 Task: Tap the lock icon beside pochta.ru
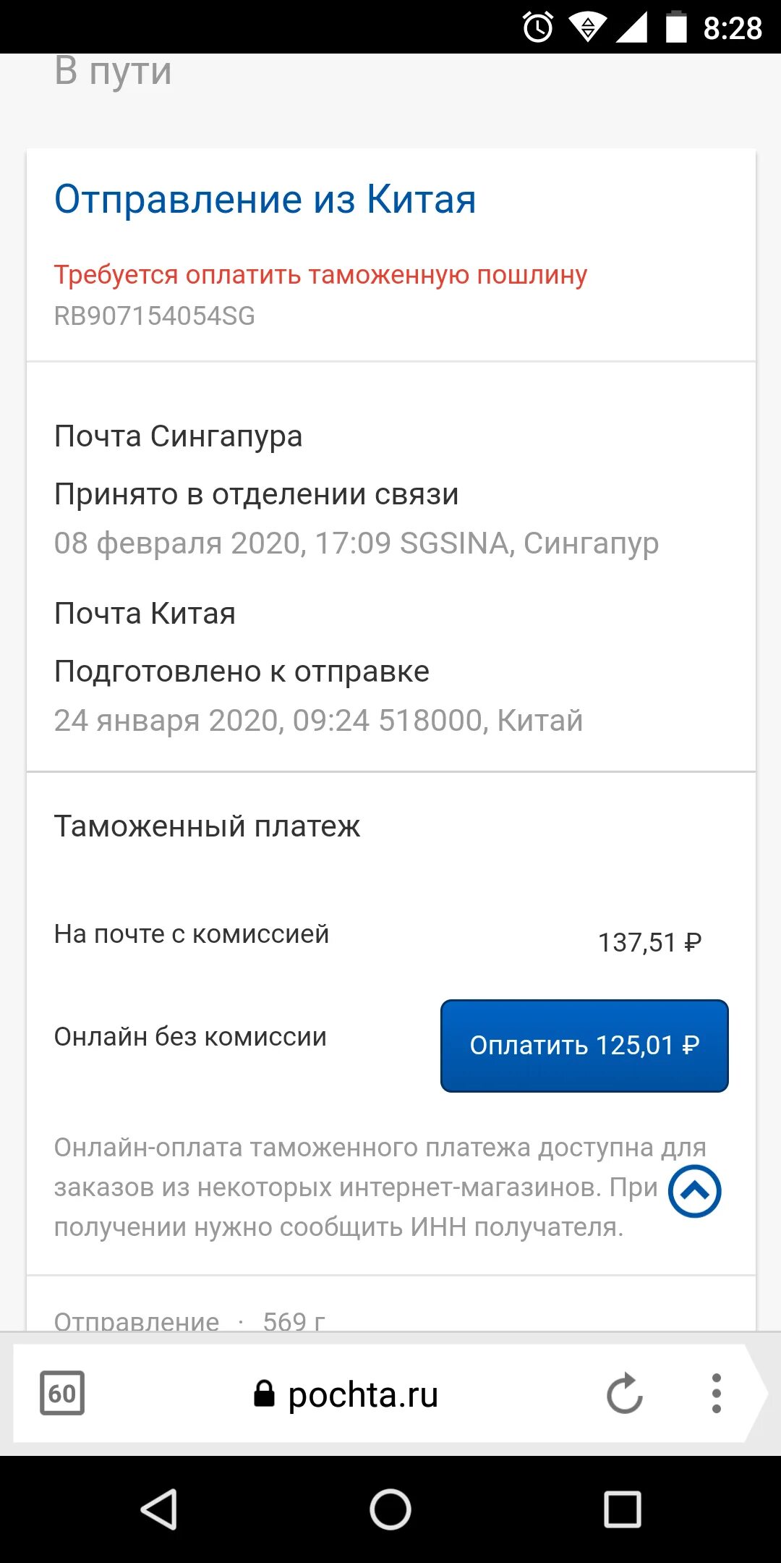[x=264, y=1394]
